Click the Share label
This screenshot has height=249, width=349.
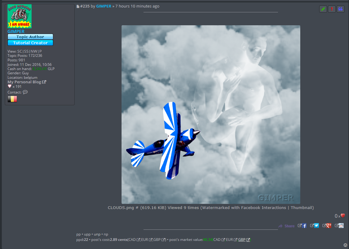point(289,226)
